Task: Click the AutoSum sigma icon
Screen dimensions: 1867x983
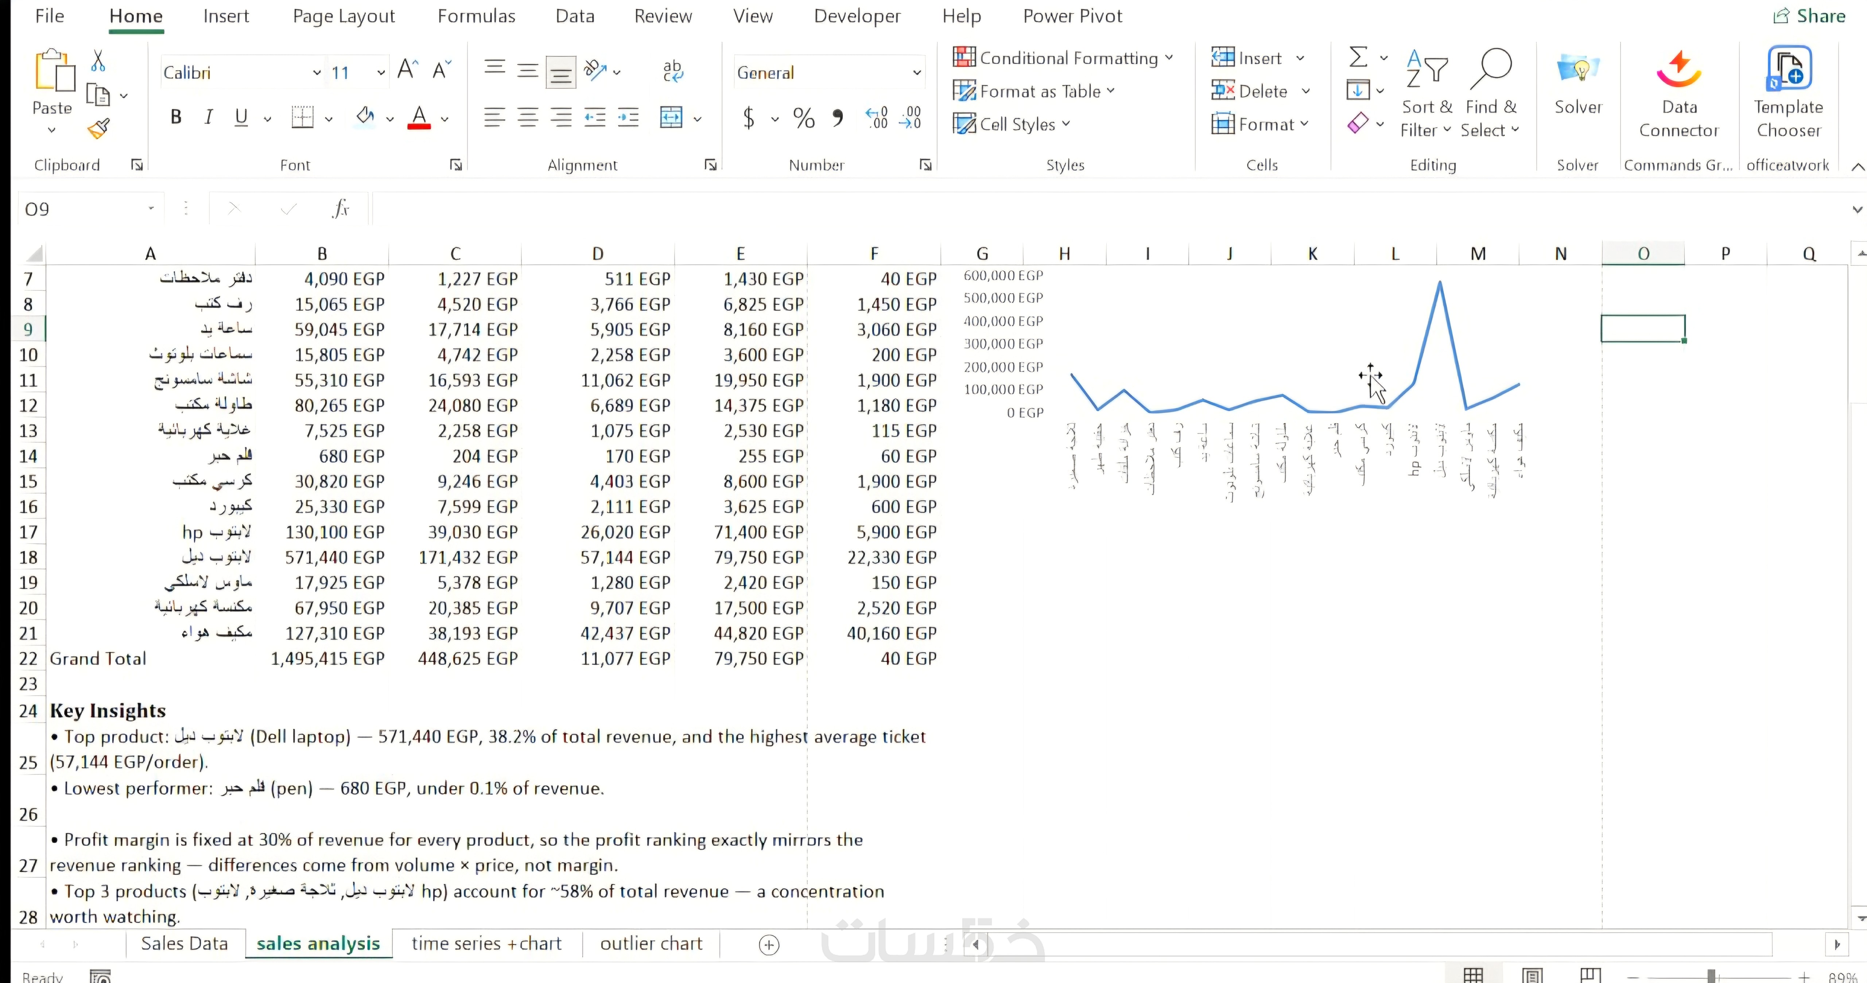Action: [1359, 57]
